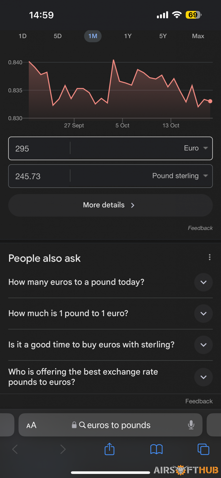Viewport: 221px width, 478px height.
Task: Switch chart to the 1Y range
Action: coord(128,36)
